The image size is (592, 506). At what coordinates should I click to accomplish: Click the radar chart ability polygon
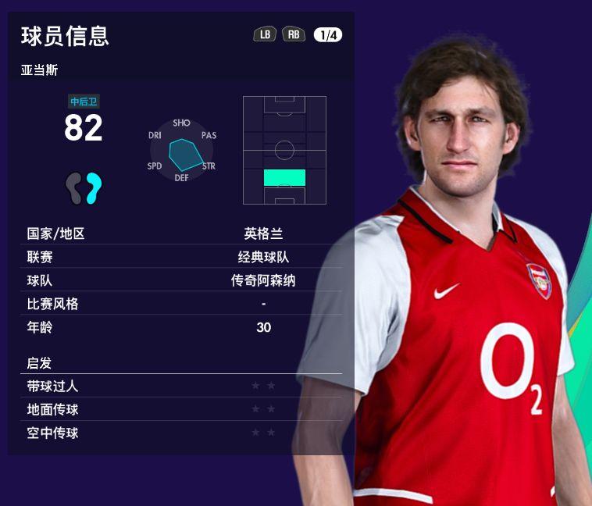tap(187, 155)
